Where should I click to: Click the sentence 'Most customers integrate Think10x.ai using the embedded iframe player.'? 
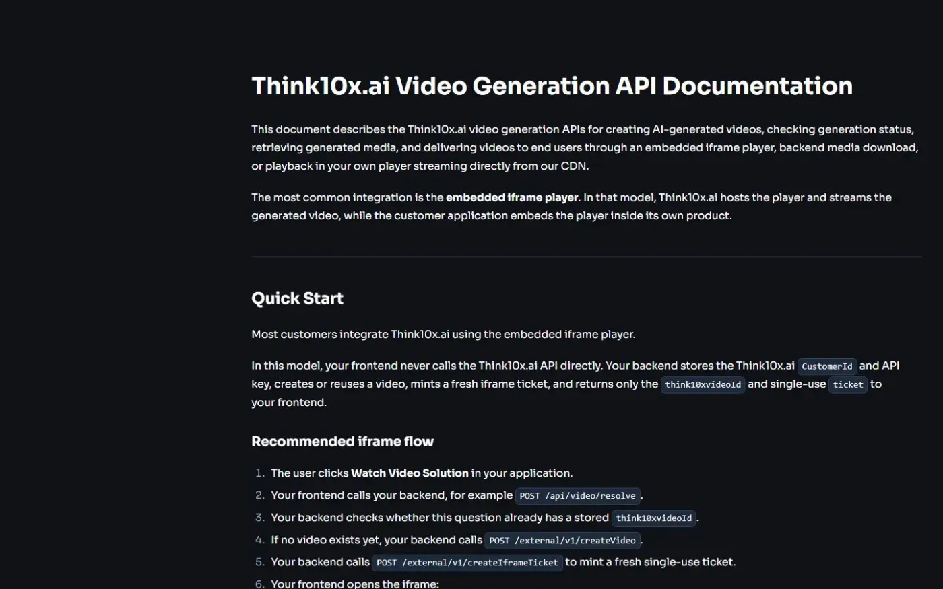pos(443,334)
